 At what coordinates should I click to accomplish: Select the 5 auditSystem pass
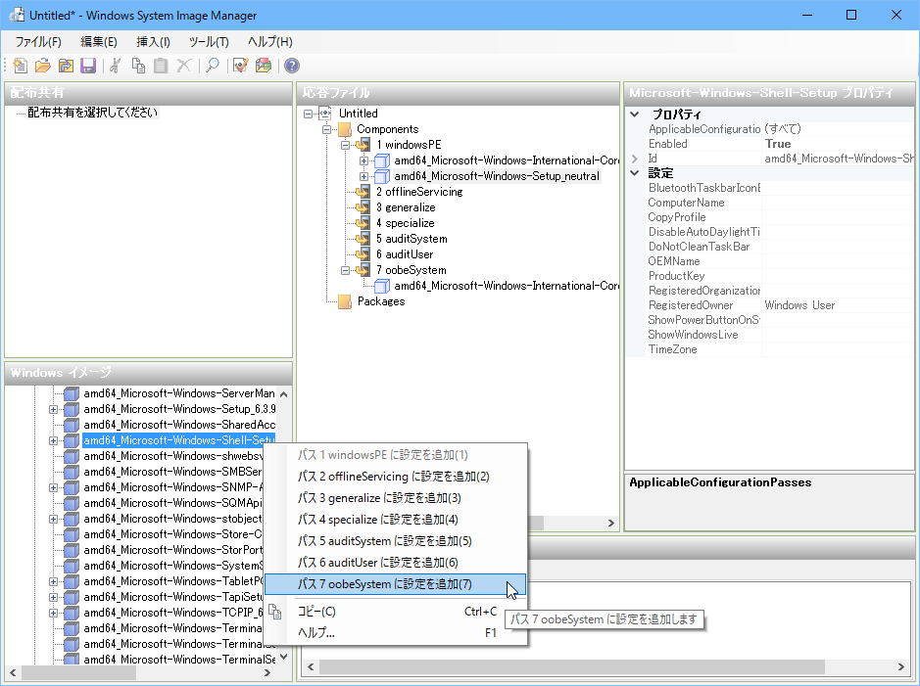pos(412,239)
